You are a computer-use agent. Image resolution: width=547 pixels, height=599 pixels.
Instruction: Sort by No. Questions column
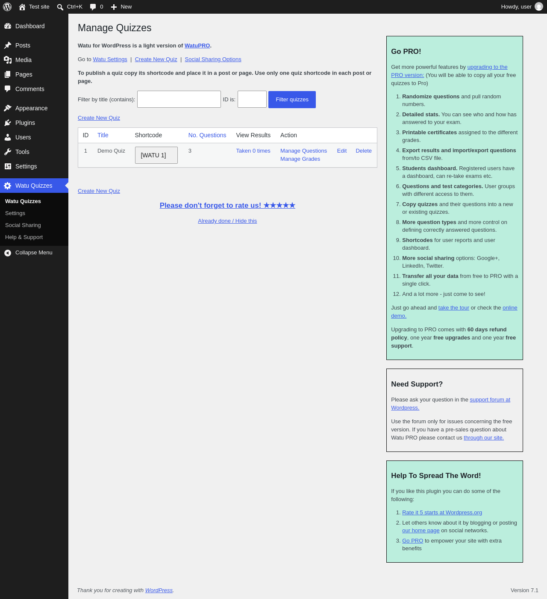207,135
